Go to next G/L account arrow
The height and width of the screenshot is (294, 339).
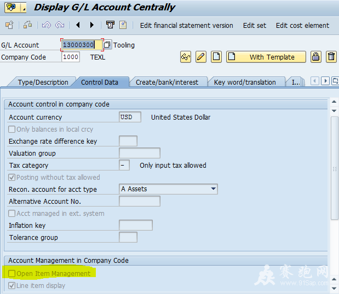pos(92,25)
